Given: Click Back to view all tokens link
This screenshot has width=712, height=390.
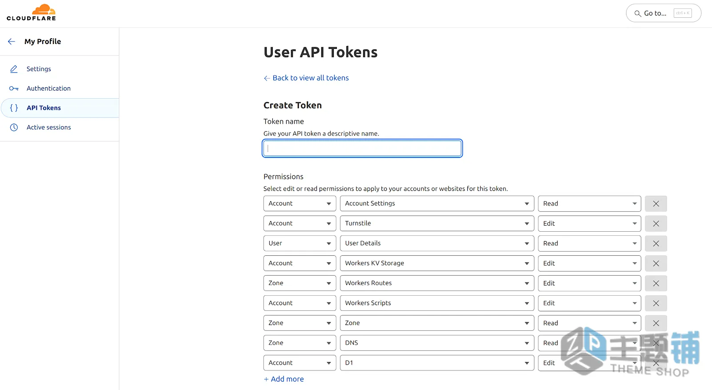Looking at the screenshot, I should pyautogui.click(x=306, y=78).
